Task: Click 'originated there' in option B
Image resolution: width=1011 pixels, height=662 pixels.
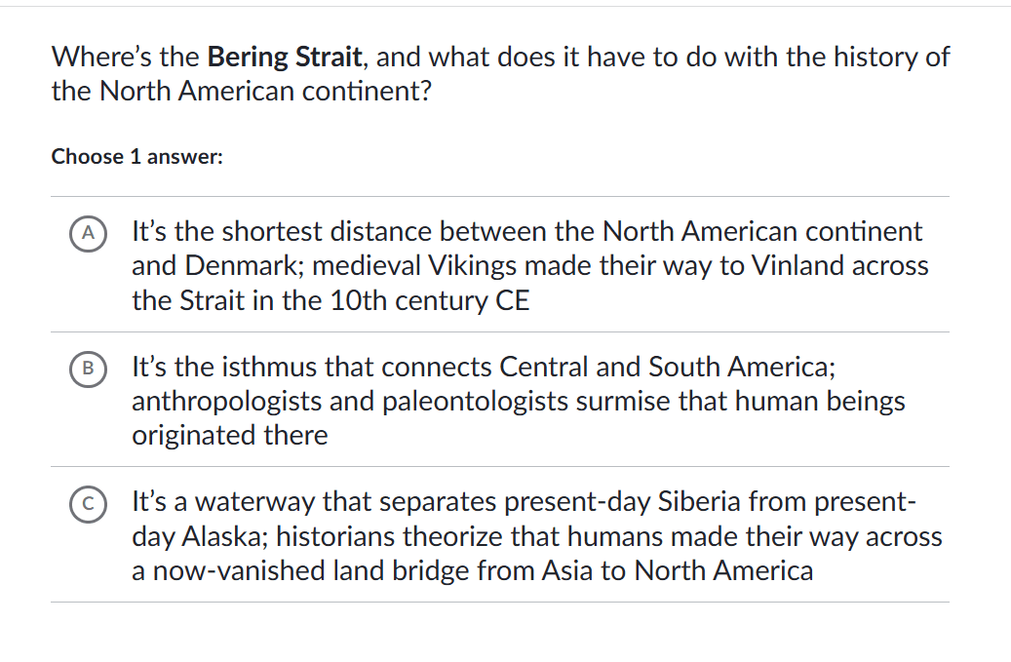Action: click(x=230, y=435)
